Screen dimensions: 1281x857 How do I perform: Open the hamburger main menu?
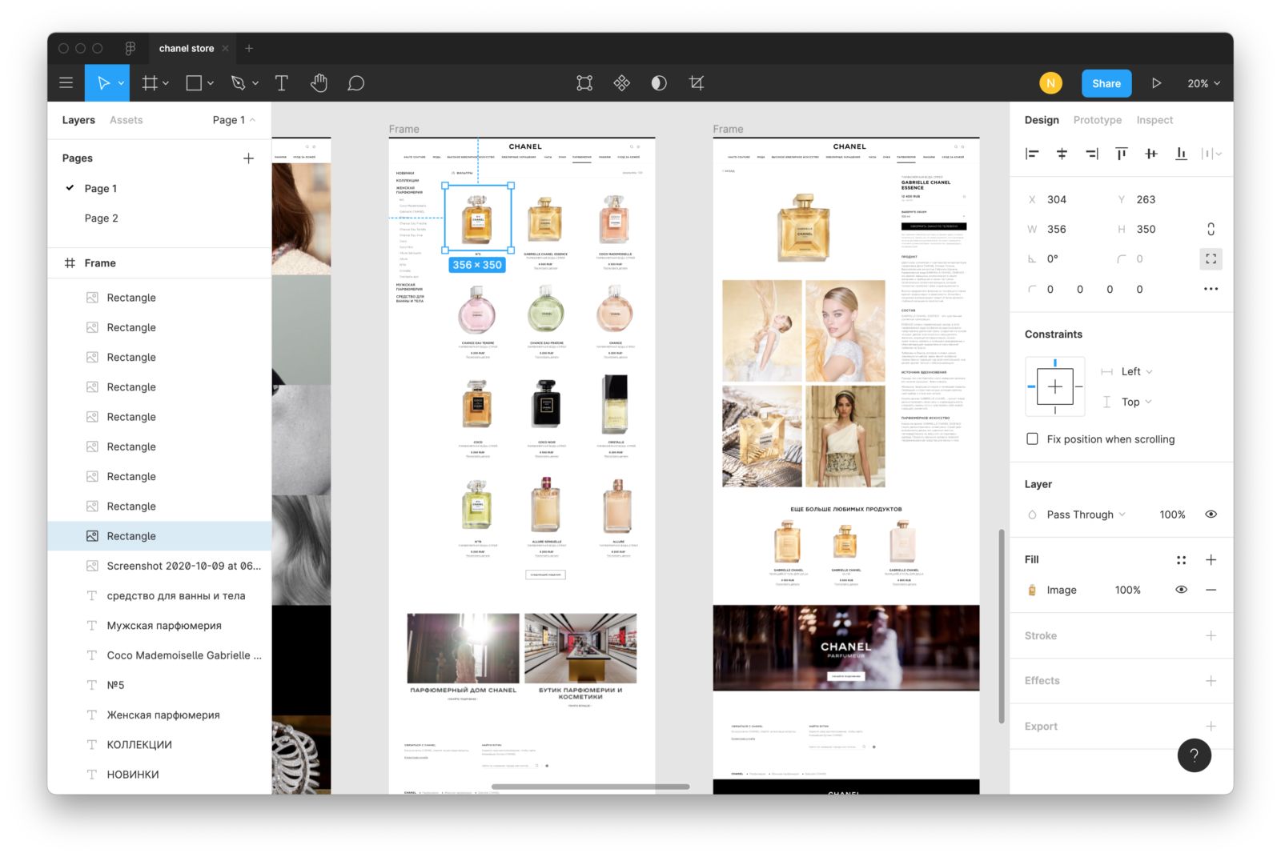66,83
